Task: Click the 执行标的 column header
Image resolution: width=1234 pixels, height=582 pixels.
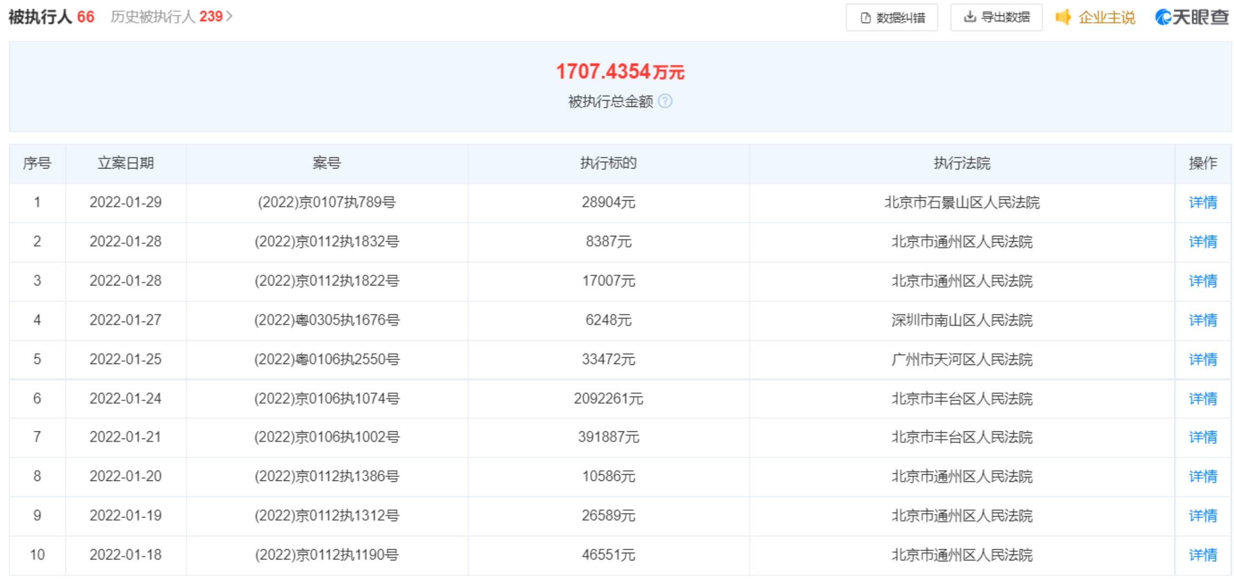Action: (608, 163)
